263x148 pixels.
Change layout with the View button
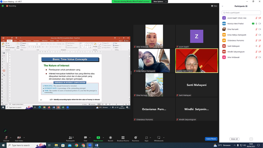click(214, 6)
